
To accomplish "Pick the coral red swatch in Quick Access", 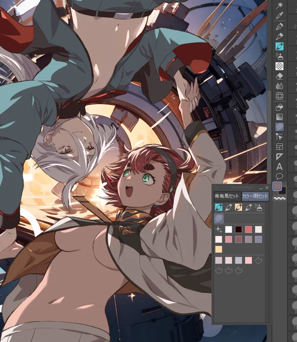I will click(249, 229).
